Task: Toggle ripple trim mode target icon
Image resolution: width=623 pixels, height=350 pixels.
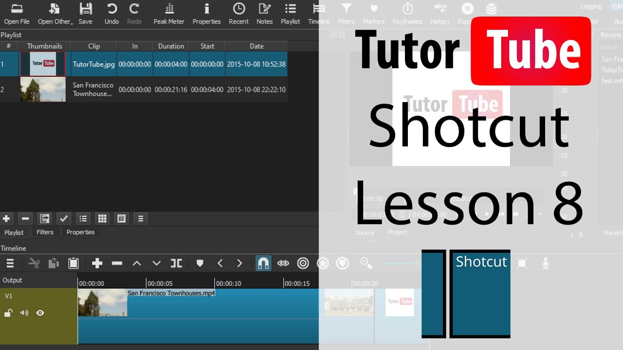Action: point(303,263)
